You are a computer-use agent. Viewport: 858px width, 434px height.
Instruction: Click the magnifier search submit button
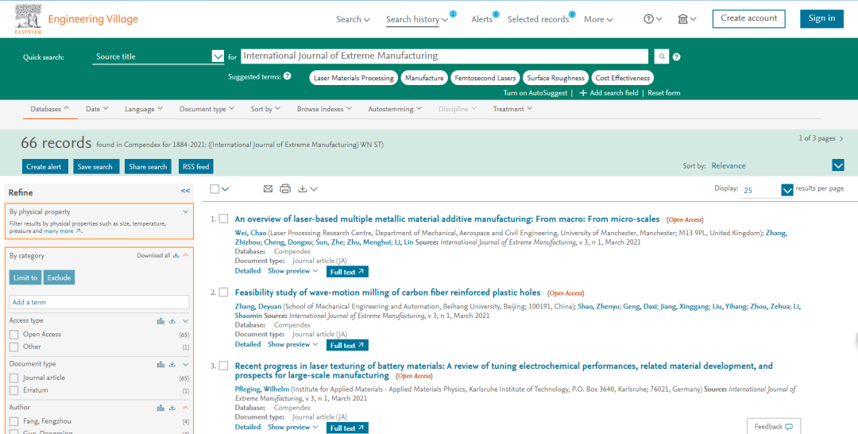[x=662, y=56]
